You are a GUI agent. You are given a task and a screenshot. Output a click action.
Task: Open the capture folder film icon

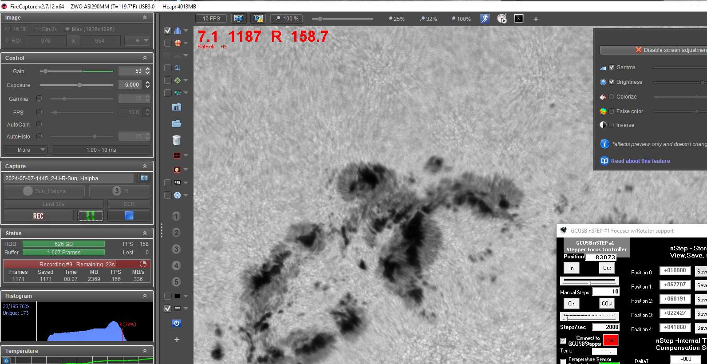click(x=176, y=107)
